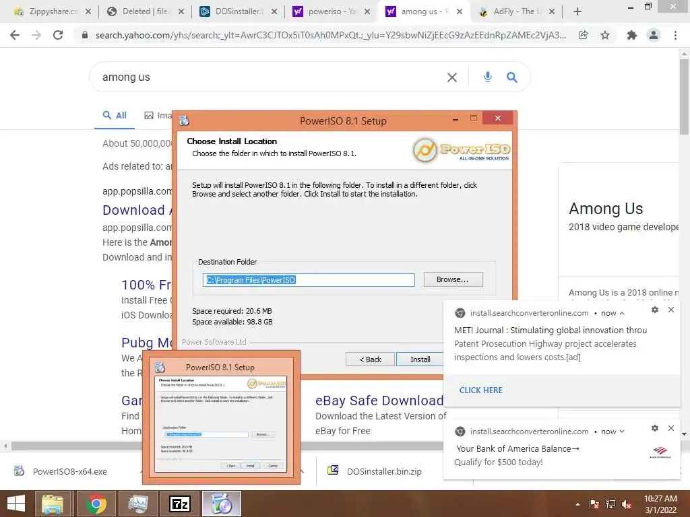Viewport: 690px width, 517px height.
Task: Open the Chrome three-dot menu
Action: [675, 35]
